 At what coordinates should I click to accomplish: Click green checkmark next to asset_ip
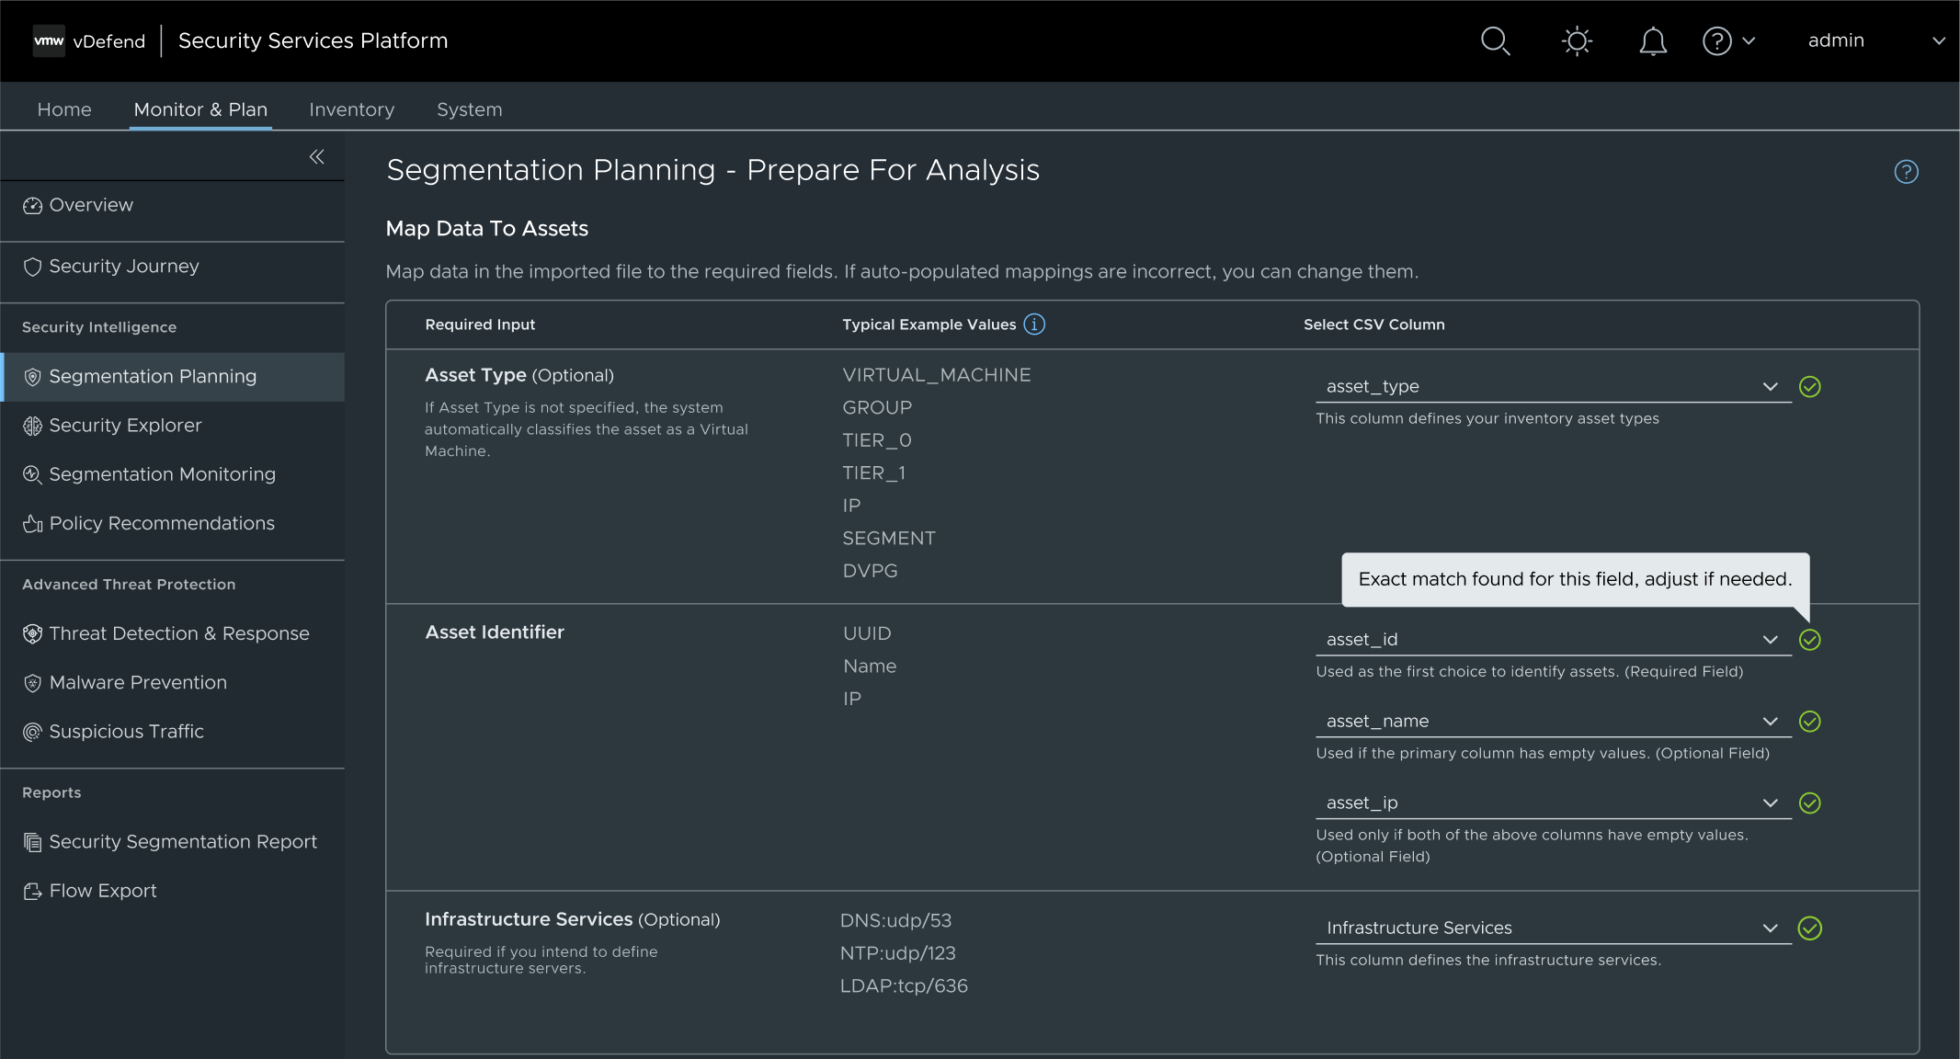point(1809,803)
